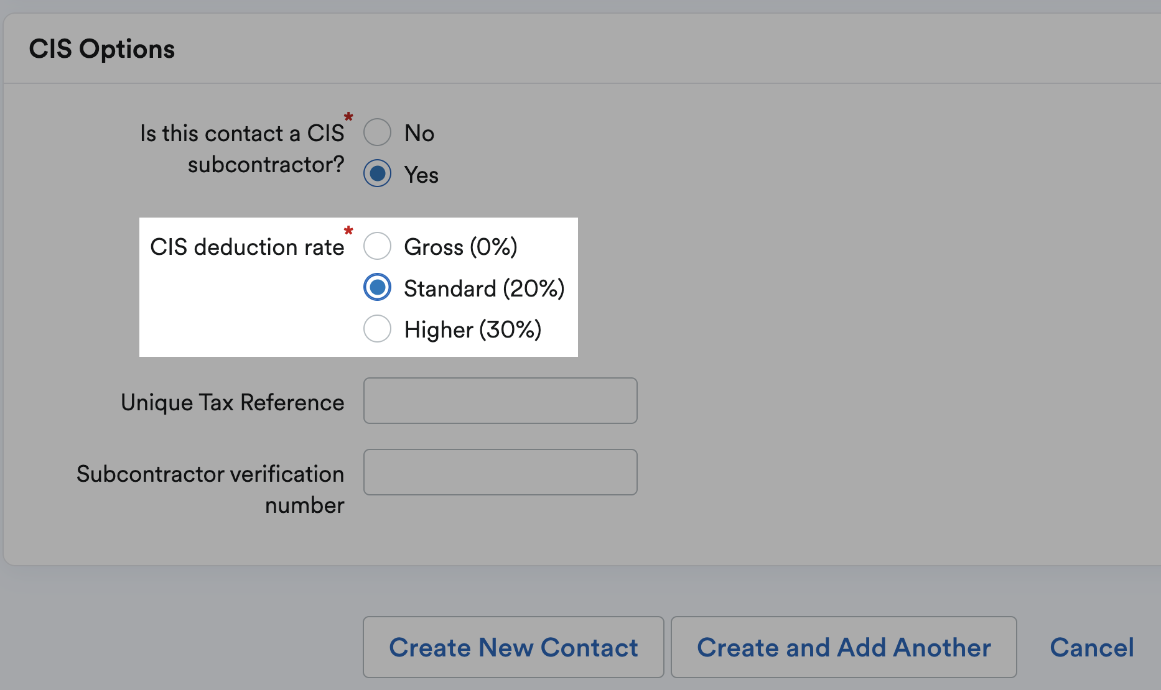Click the Unique Tax Reference field

tap(500, 401)
